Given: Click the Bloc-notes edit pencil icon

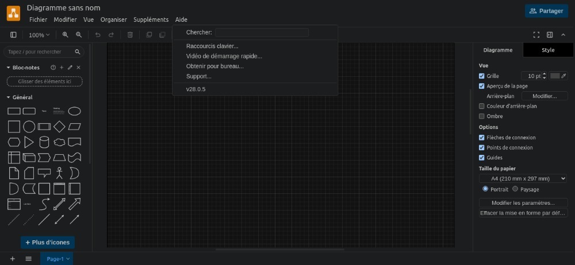Looking at the screenshot, I should pyautogui.click(x=70, y=68).
